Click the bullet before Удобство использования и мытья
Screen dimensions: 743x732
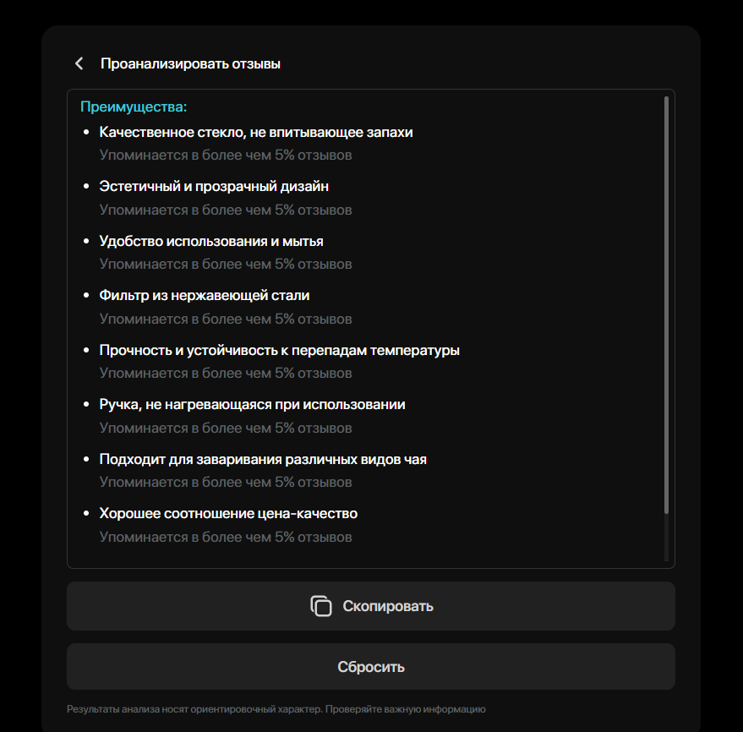86,241
